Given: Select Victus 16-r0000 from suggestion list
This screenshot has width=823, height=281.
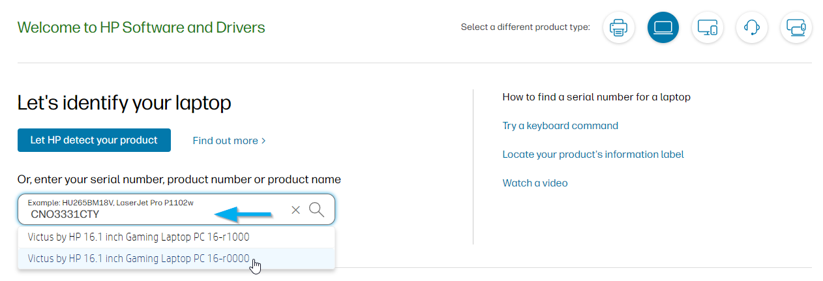Looking at the screenshot, I should [138, 259].
